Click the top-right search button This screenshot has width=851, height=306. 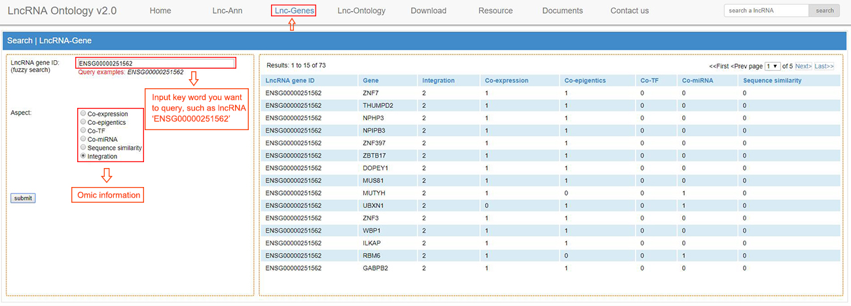[824, 10]
